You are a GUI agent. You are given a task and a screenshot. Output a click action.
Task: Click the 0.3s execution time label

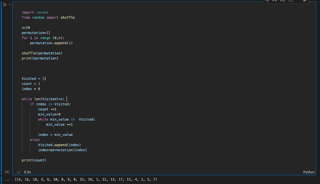pos(27,172)
